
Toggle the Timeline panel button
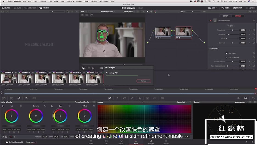pyautogui.click(x=44, y=8)
